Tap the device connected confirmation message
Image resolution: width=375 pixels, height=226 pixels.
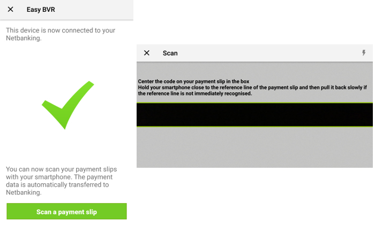[x=60, y=35]
